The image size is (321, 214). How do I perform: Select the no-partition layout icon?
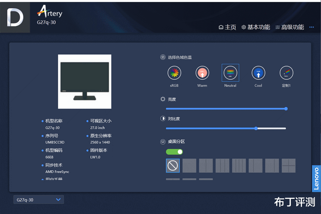point(173,166)
